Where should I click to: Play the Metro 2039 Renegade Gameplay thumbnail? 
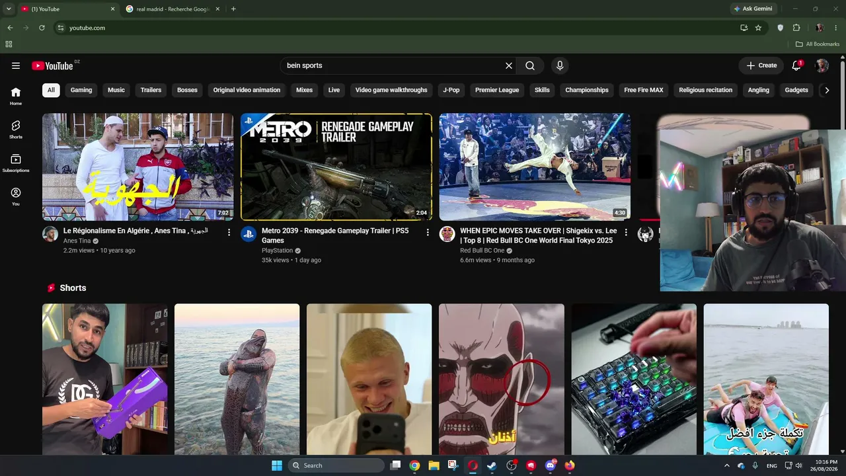(336, 167)
